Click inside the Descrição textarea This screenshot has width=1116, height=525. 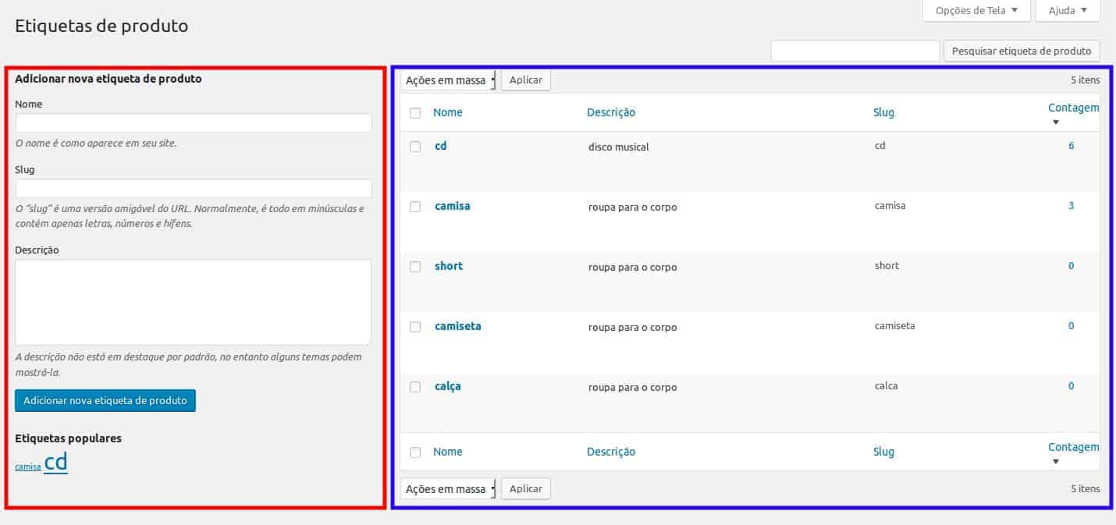pyautogui.click(x=194, y=302)
